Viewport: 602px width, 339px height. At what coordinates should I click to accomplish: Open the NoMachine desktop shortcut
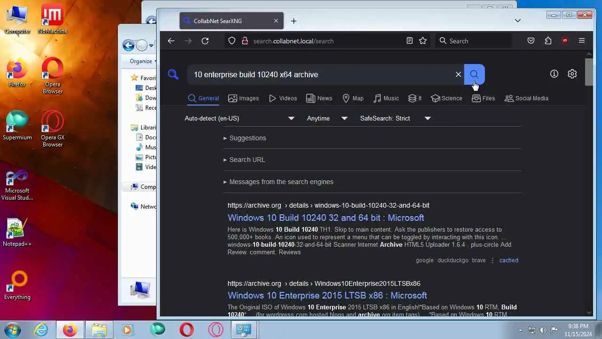[x=53, y=19]
